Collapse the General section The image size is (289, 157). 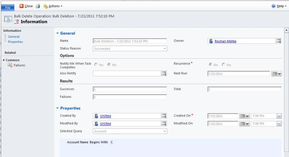[58, 33]
